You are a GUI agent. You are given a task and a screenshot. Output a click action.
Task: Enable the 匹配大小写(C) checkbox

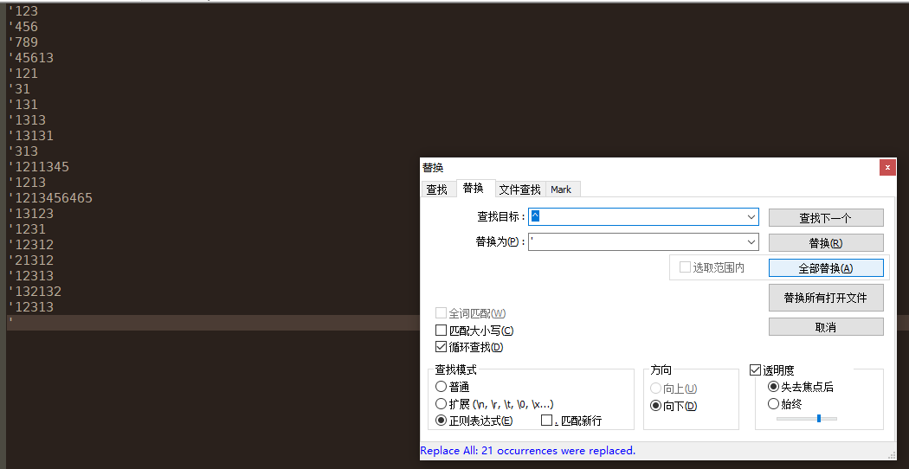[x=441, y=331]
